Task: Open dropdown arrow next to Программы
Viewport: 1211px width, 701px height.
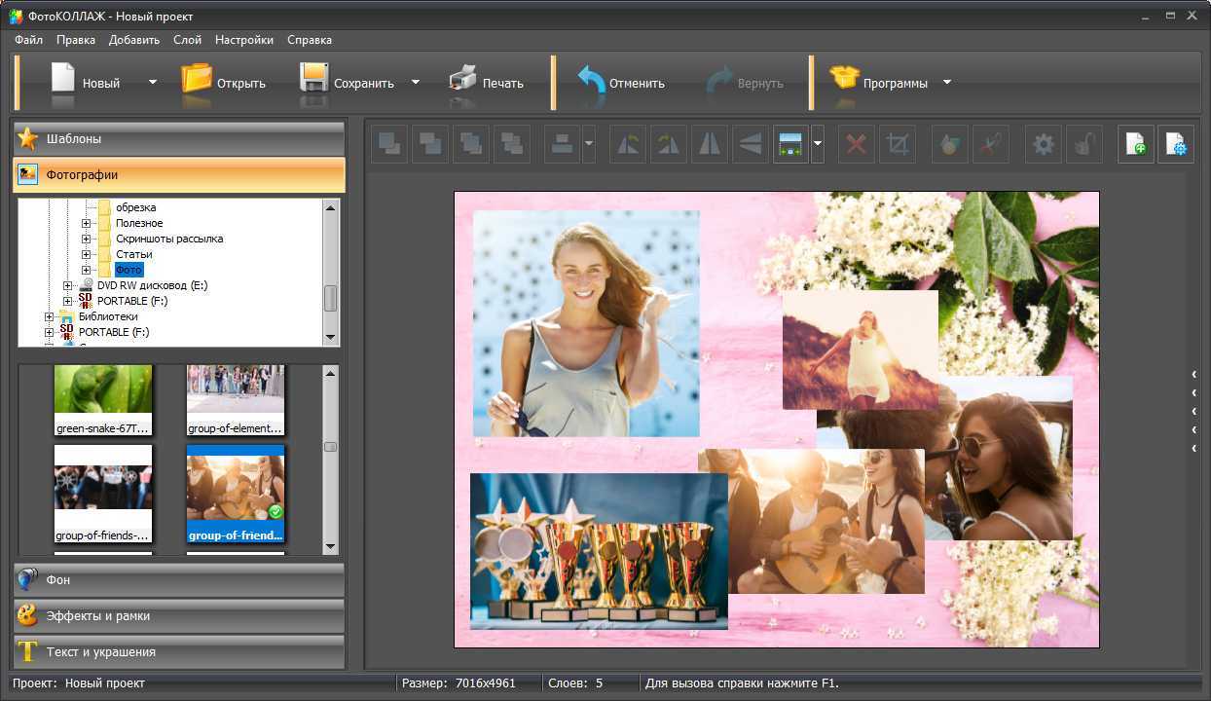Action: (x=947, y=83)
